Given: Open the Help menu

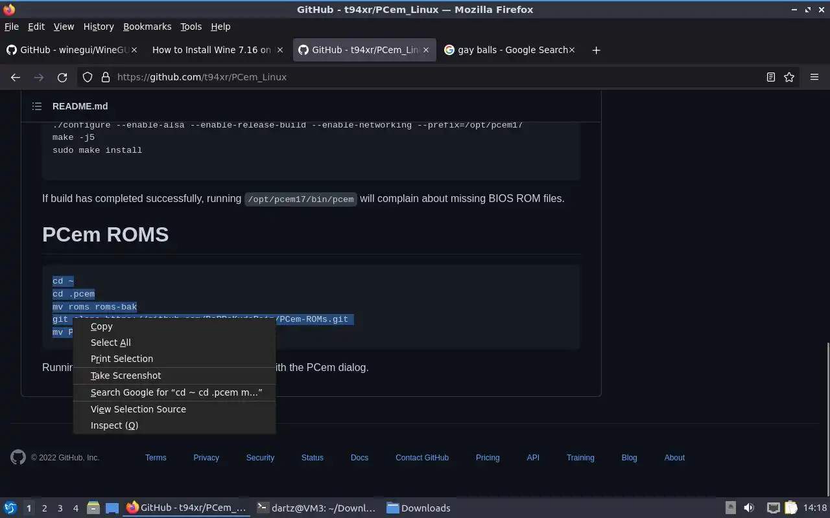Looking at the screenshot, I should [x=220, y=27].
